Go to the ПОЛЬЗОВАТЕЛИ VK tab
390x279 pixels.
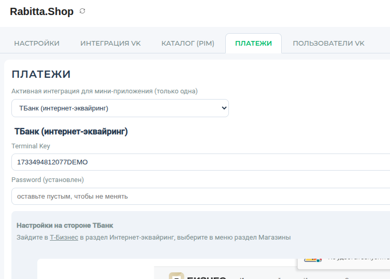point(328,44)
